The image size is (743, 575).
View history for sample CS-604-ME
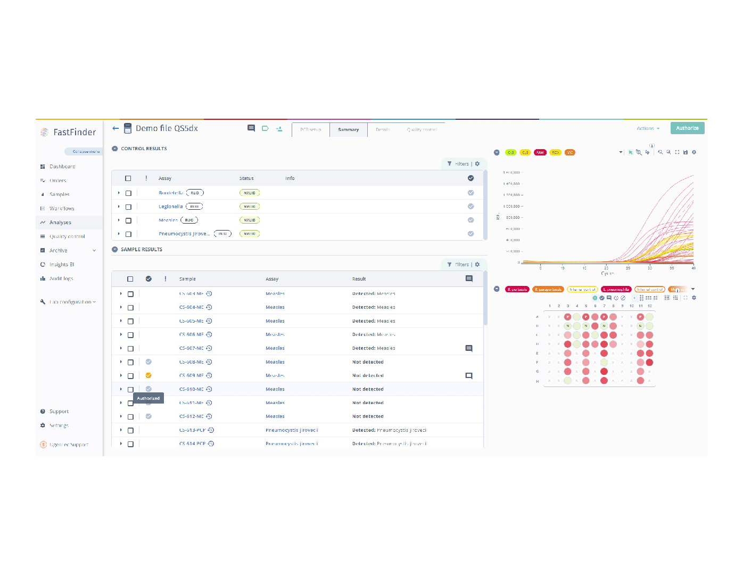point(209,307)
